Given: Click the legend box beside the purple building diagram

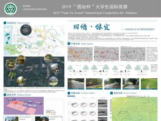Looking at the screenshot, I should tap(51, 112).
